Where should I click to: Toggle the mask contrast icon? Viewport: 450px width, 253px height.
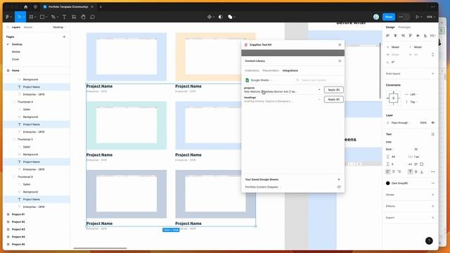point(220,17)
